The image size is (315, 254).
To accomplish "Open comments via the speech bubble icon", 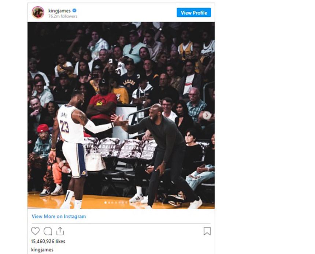I will coord(48,231).
